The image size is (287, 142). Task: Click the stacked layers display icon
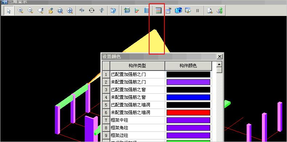coord(127,11)
